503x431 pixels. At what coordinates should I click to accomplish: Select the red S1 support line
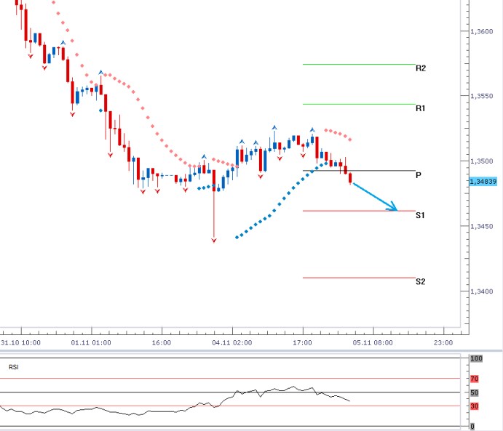359,211
